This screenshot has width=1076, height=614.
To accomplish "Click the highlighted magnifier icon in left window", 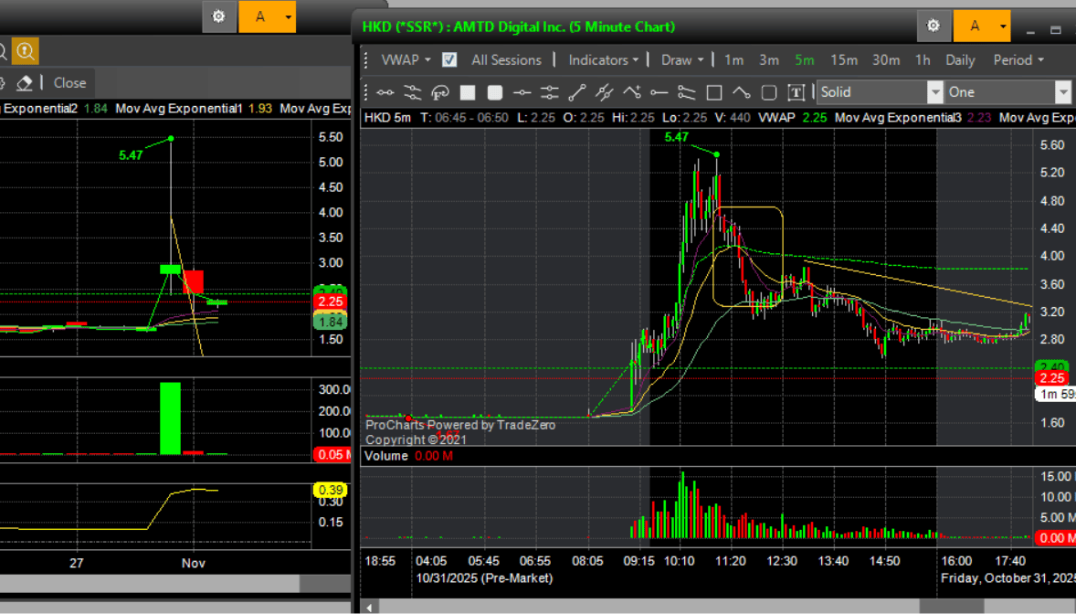I will tap(26, 51).
